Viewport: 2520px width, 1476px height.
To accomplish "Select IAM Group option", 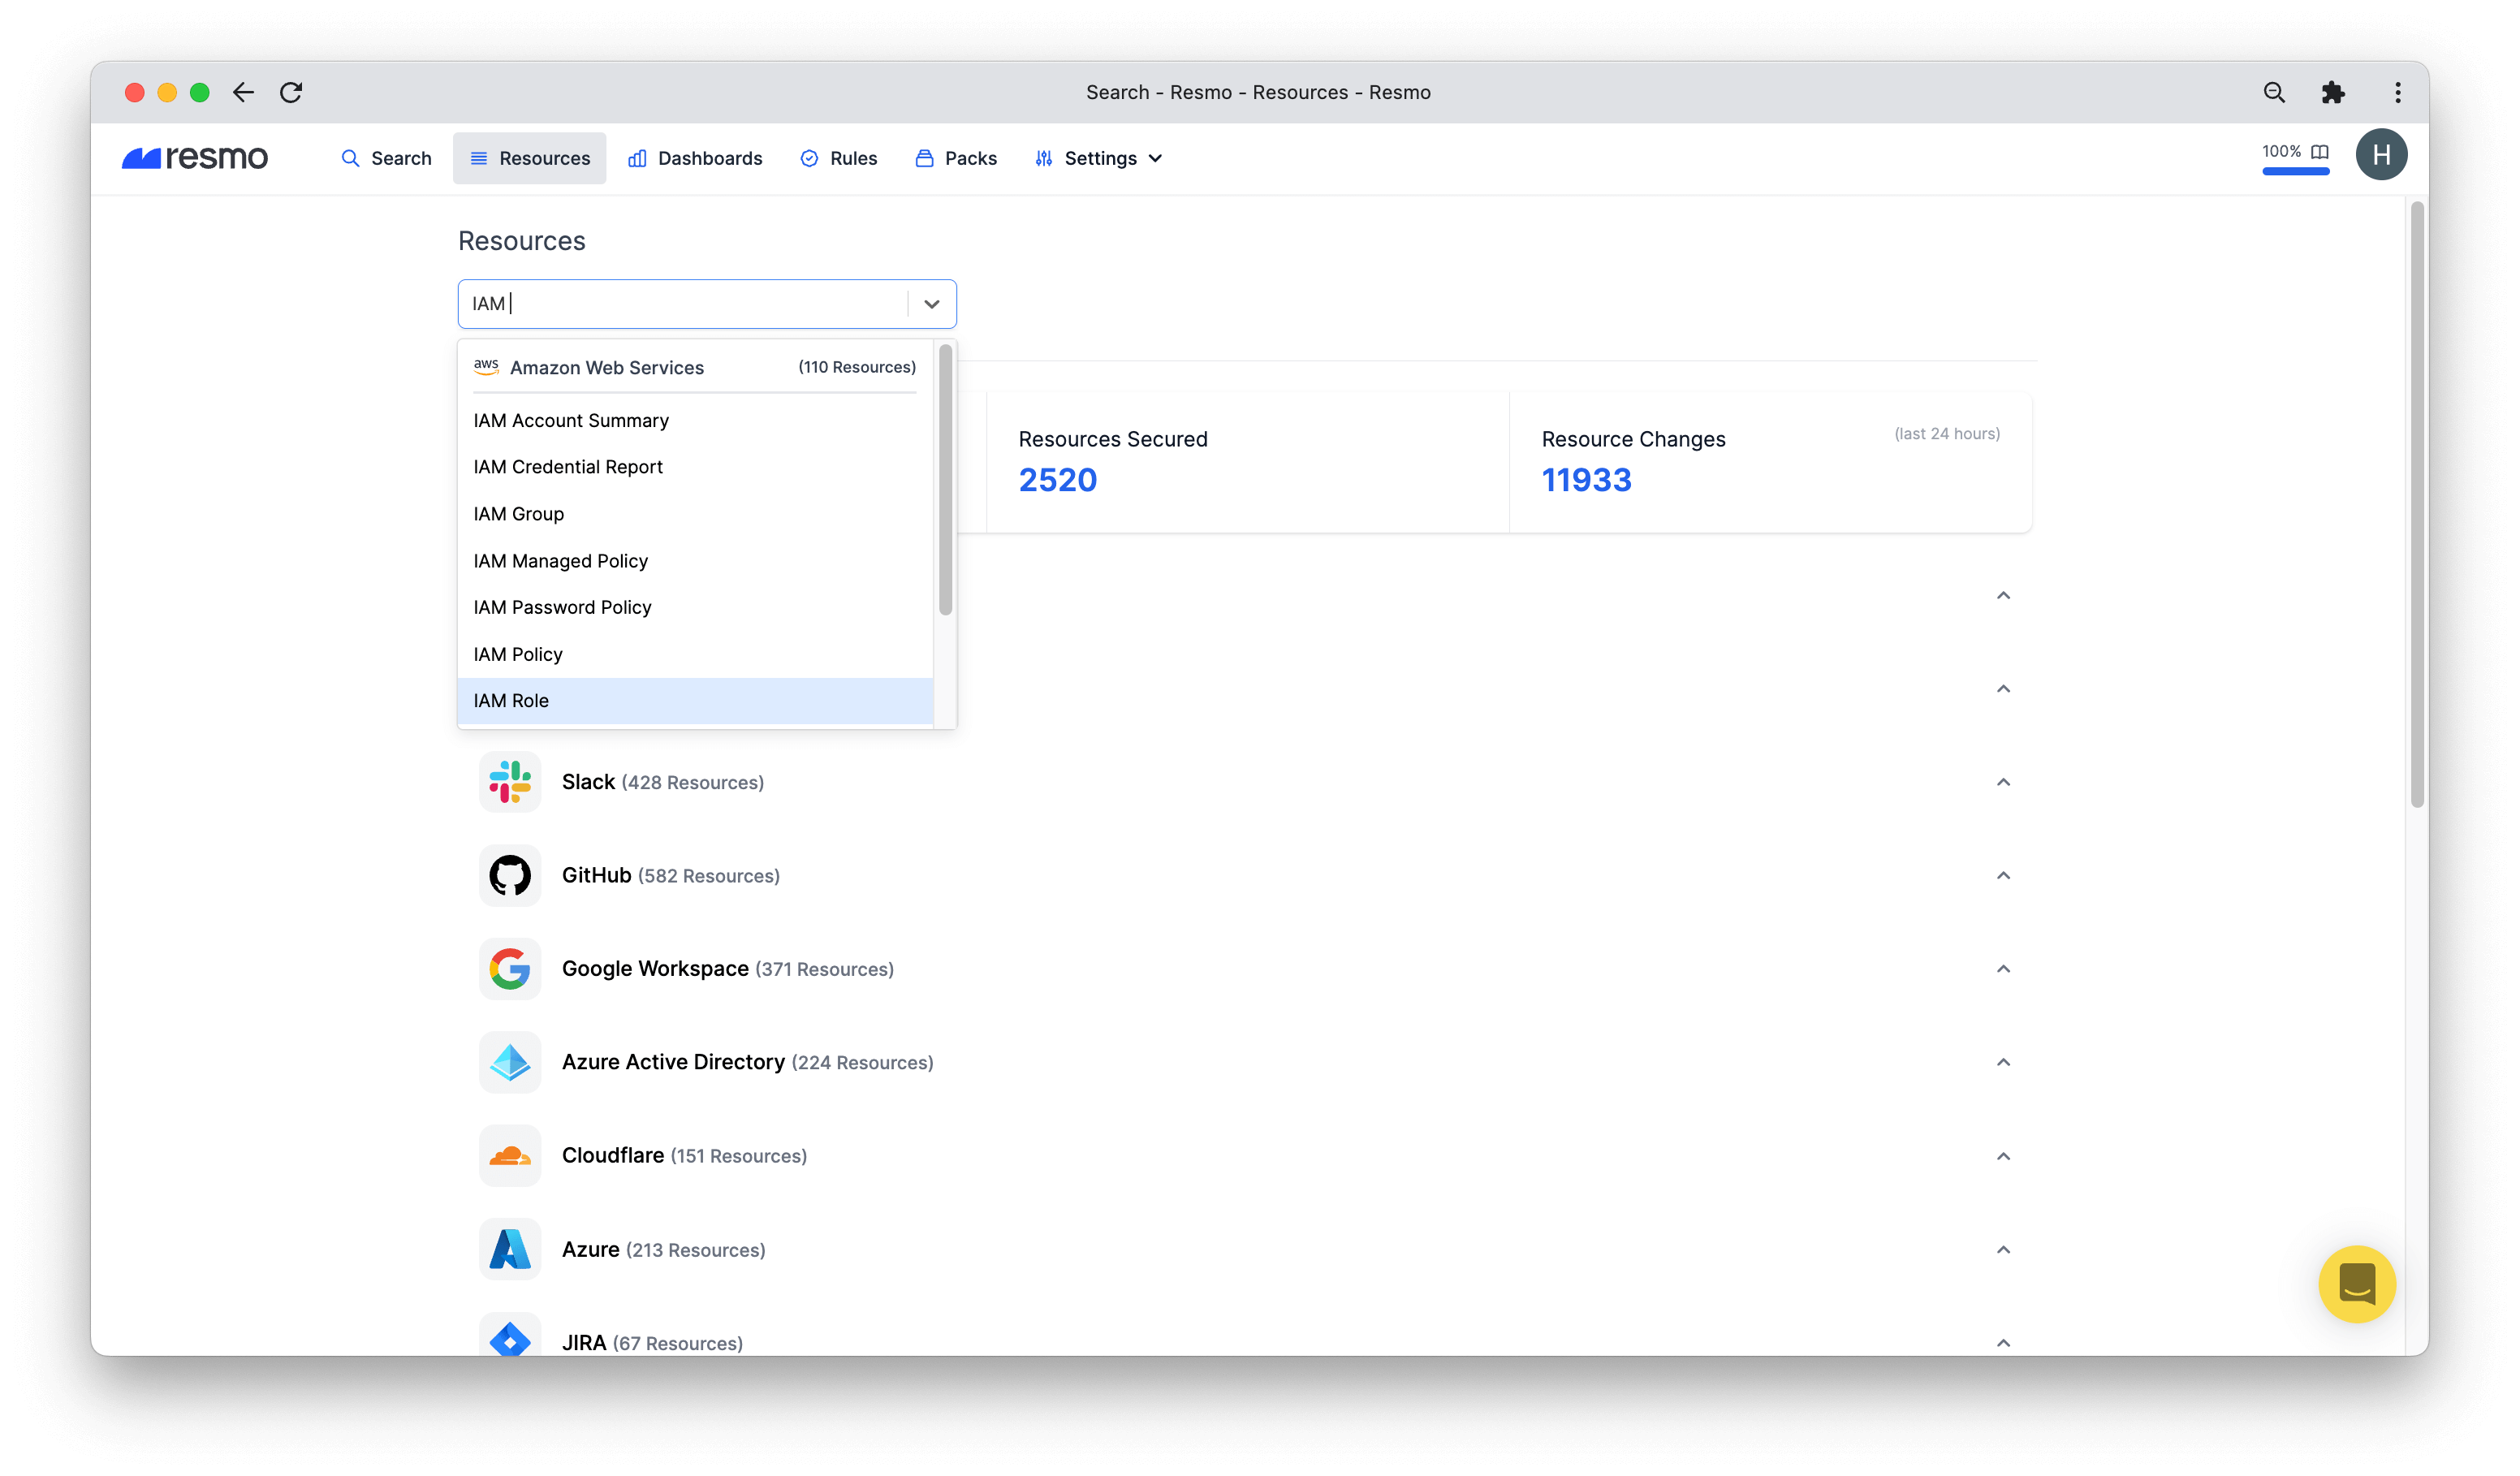I will (695, 514).
